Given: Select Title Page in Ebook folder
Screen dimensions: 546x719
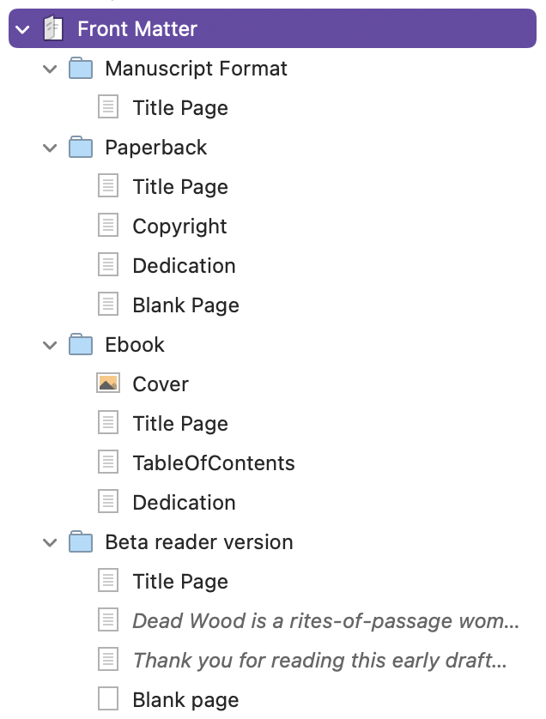Looking at the screenshot, I should point(180,423).
